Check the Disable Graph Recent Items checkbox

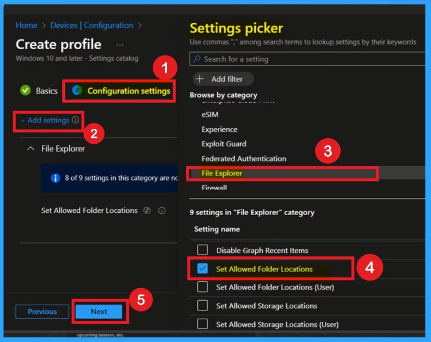coord(202,250)
